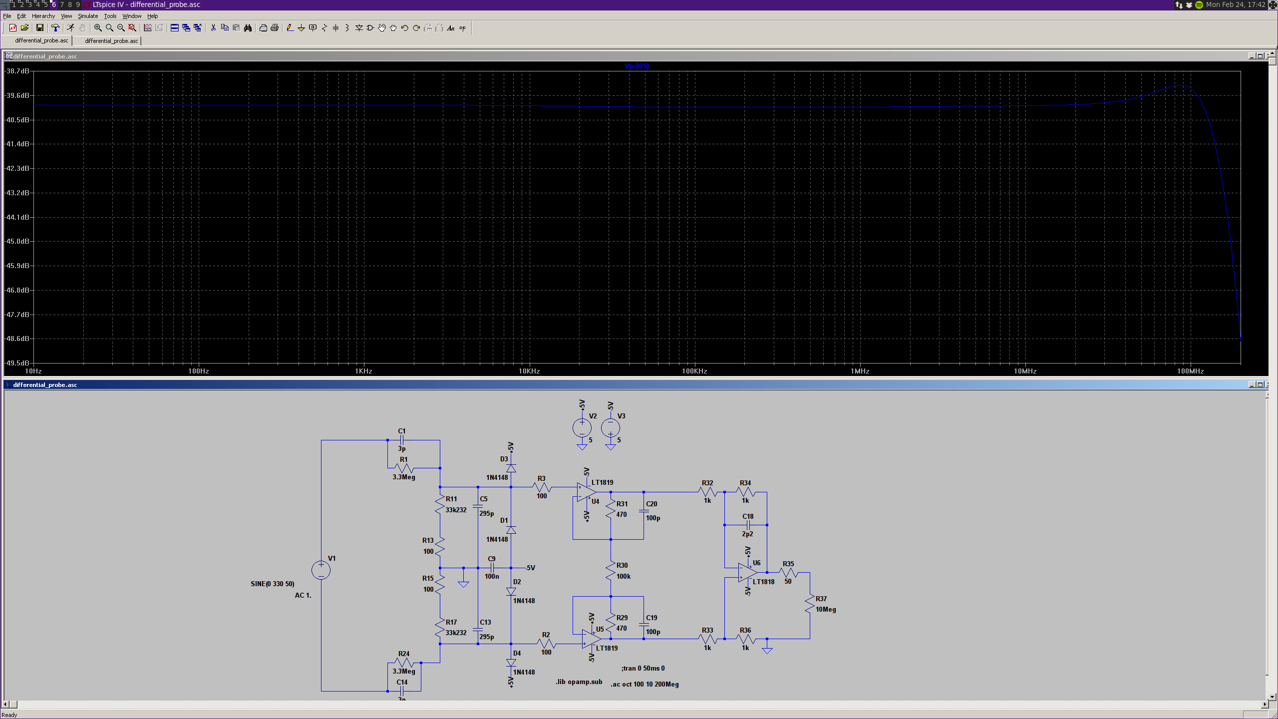Viewport: 1278px width, 719px height.
Task: Select the Place Diode tool
Action: click(x=359, y=28)
